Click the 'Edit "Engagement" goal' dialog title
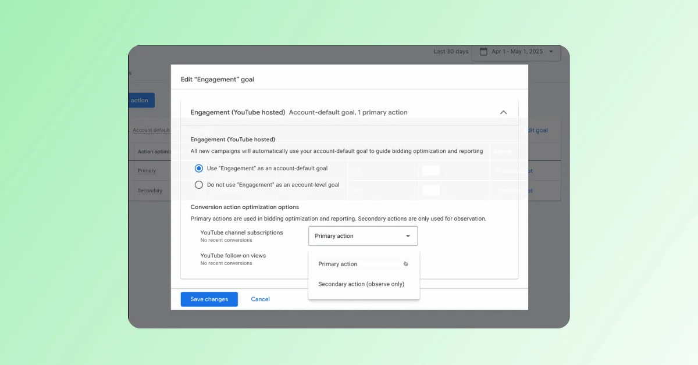698x365 pixels. 218,80
